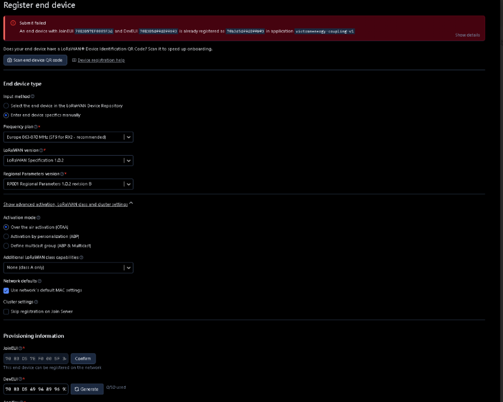The height and width of the screenshot is (402, 503).
Task: Click the Frequency plan help icon
Action: click(37, 127)
